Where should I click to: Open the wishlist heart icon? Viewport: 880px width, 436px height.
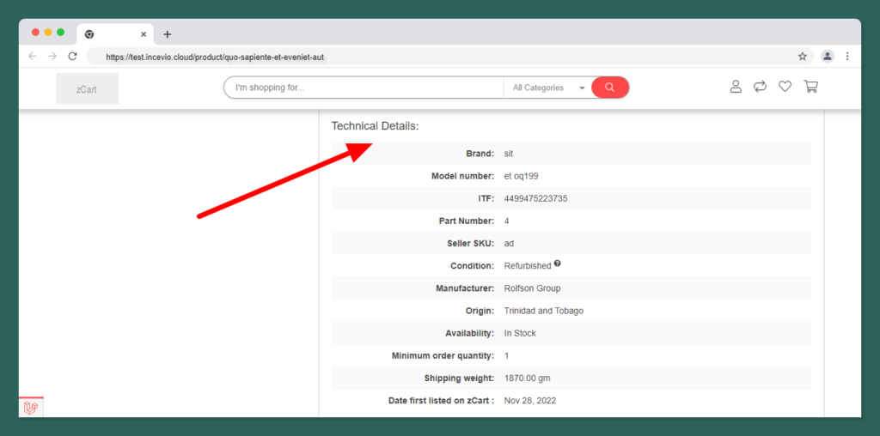point(785,87)
